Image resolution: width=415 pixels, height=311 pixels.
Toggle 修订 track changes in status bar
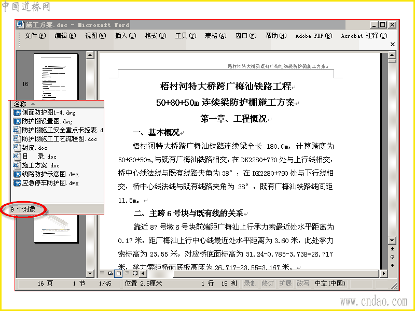(268, 284)
